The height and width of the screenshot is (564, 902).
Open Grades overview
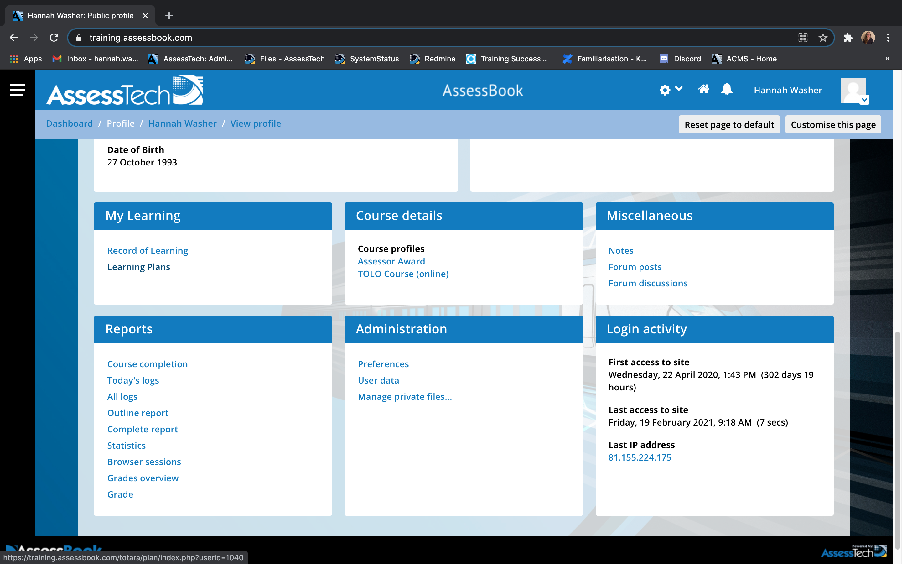[x=143, y=478]
